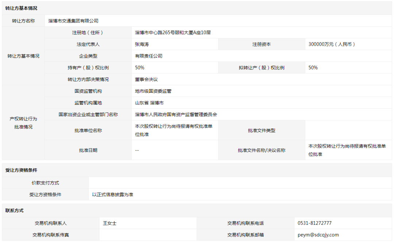Click the 地市级国资委监管 supervision value
Image resolution: width=394 pixels, height=242 pixels.
click(x=150, y=91)
